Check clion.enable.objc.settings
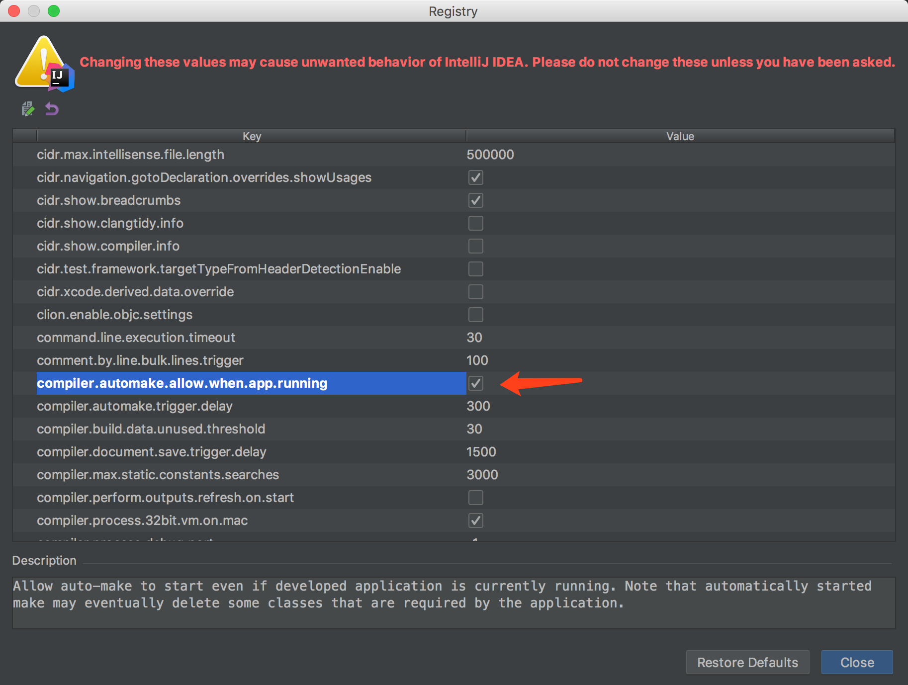908x685 pixels. 475,314
